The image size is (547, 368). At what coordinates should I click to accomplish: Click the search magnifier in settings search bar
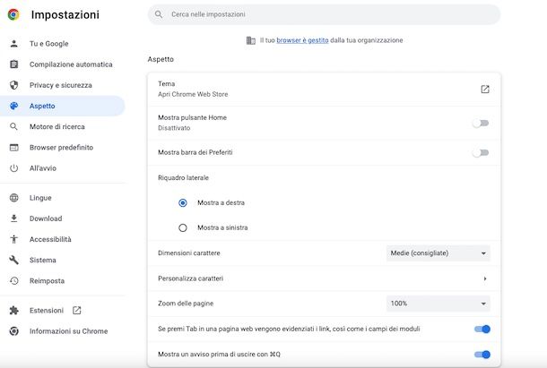(159, 14)
